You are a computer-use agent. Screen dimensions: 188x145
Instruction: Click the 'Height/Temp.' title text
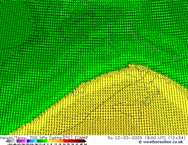pos(14,138)
